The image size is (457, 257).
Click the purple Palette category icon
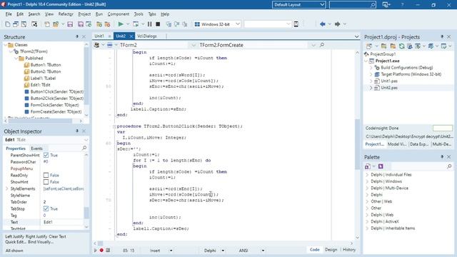tap(381, 166)
